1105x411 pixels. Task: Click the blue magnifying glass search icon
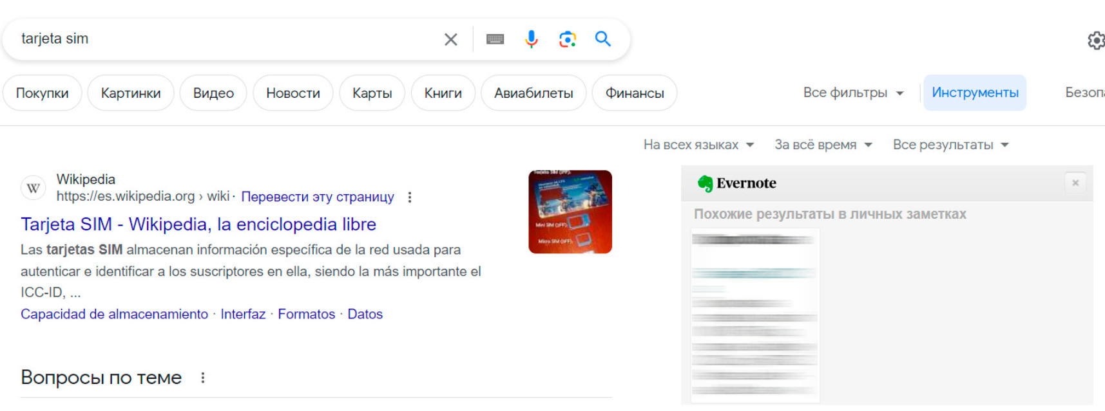coord(602,39)
